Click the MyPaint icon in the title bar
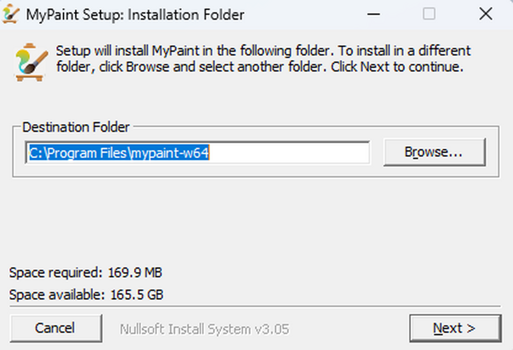513x350 pixels. [10, 15]
